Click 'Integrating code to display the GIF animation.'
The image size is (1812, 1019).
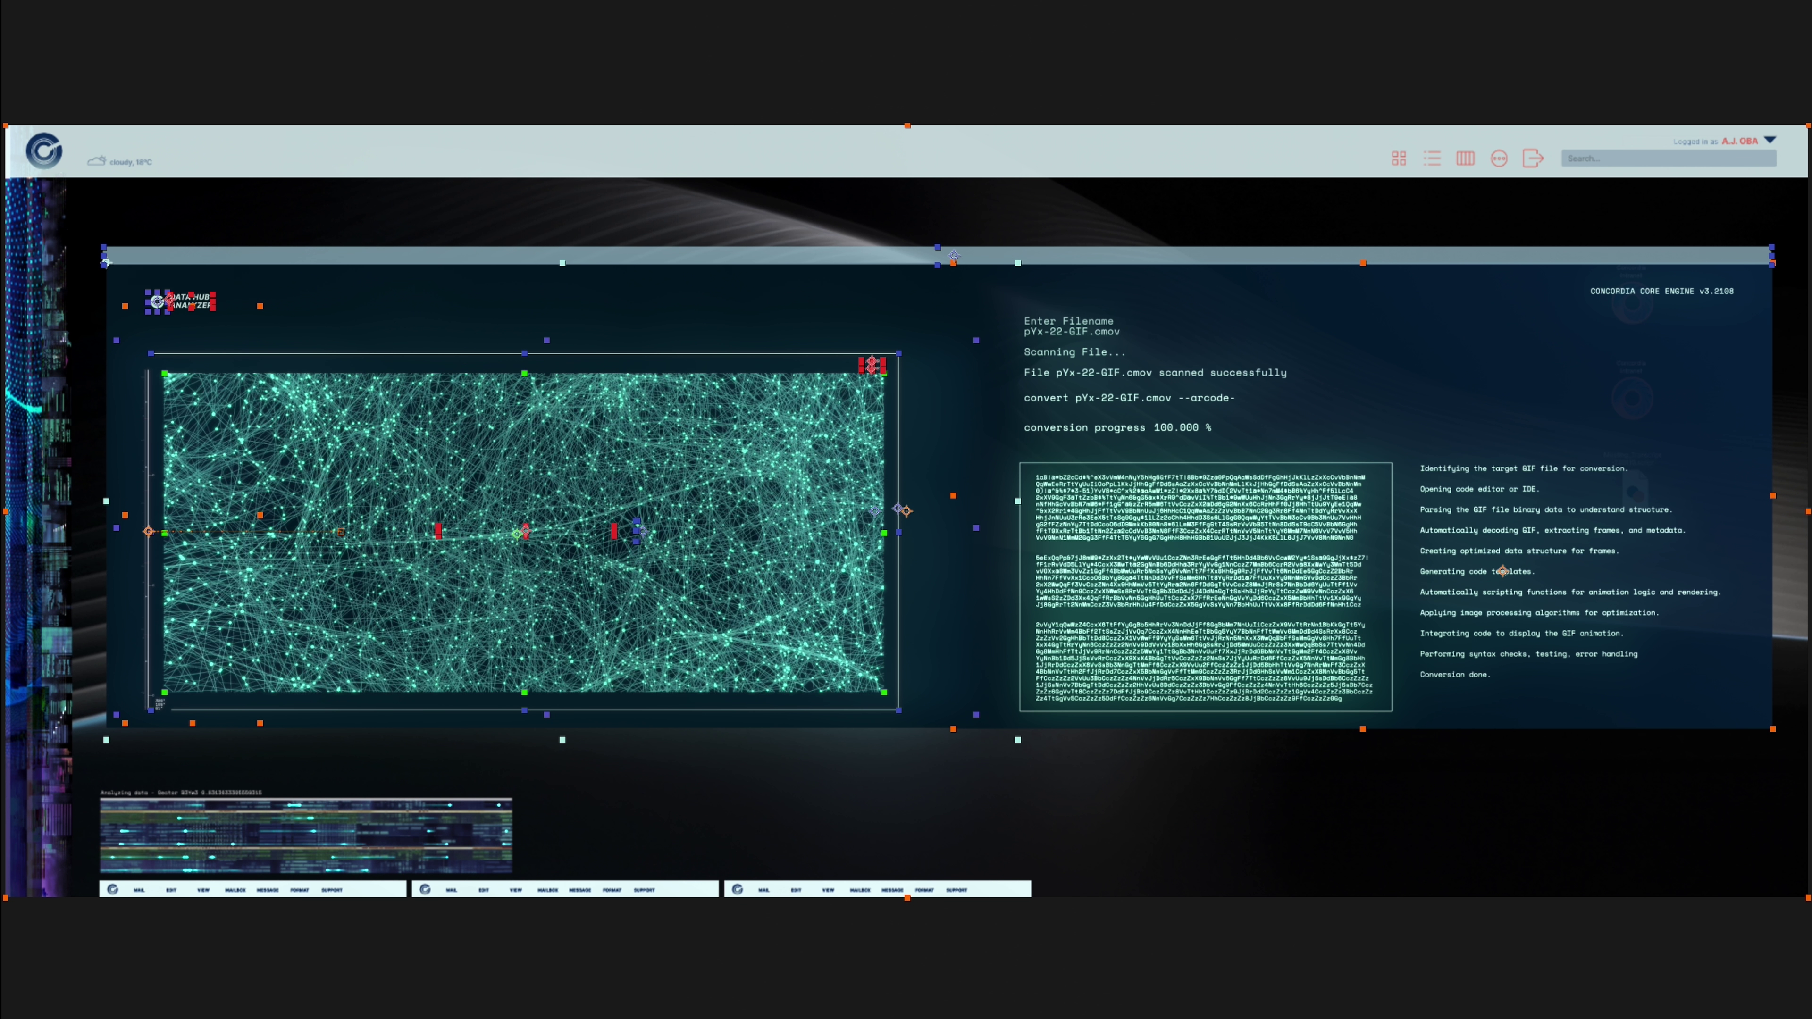click(1521, 633)
